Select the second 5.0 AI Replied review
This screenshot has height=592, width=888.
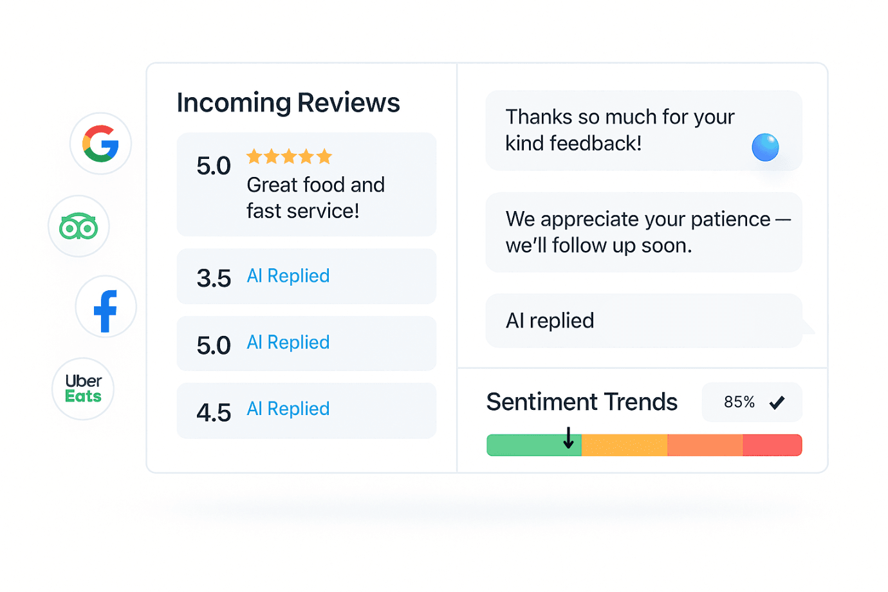[x=306, y=344]
